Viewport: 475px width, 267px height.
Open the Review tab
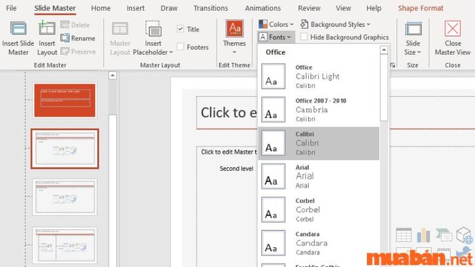click(x=309, y=8)
